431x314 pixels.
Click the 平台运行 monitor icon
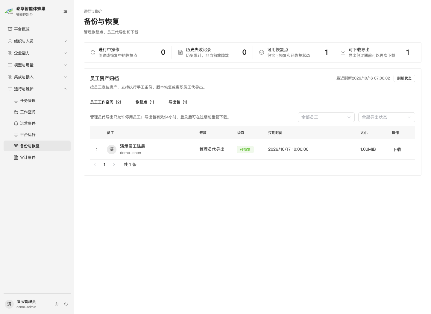(x=16, y=135)
